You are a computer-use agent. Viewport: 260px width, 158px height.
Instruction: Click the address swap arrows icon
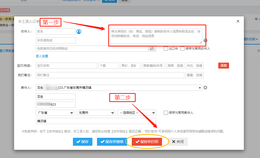(152, 49)
